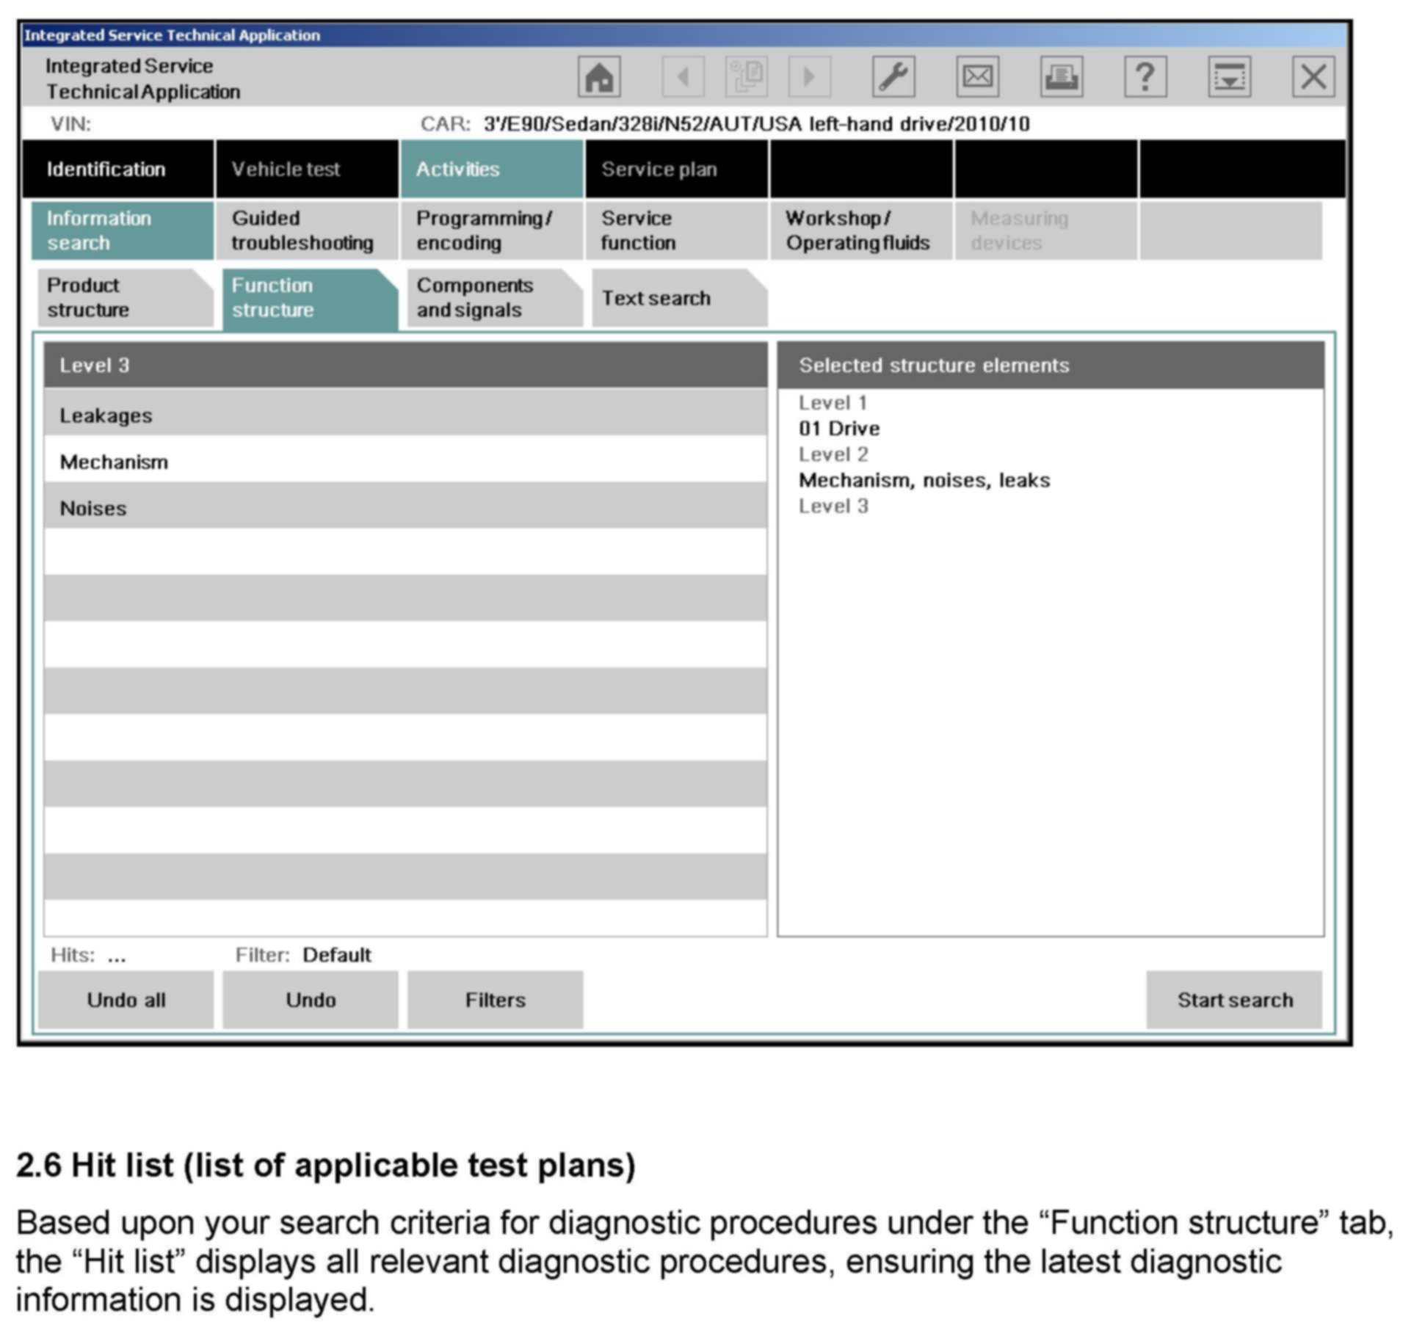Viewport: 1425px width, 1322px height.
Task: Click the back arrow navigation icon
Action: (683, 76)
